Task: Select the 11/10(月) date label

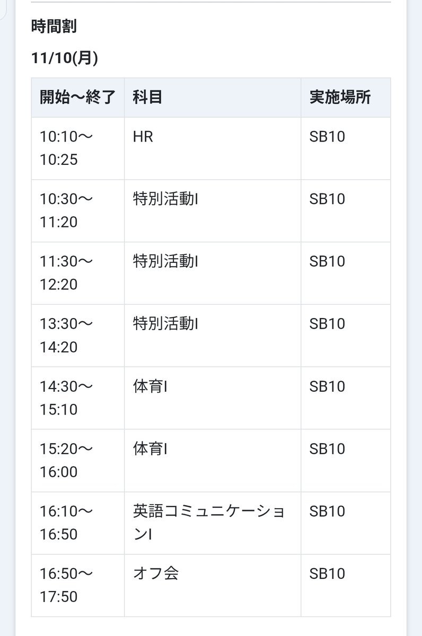Action: coord(64,58)
